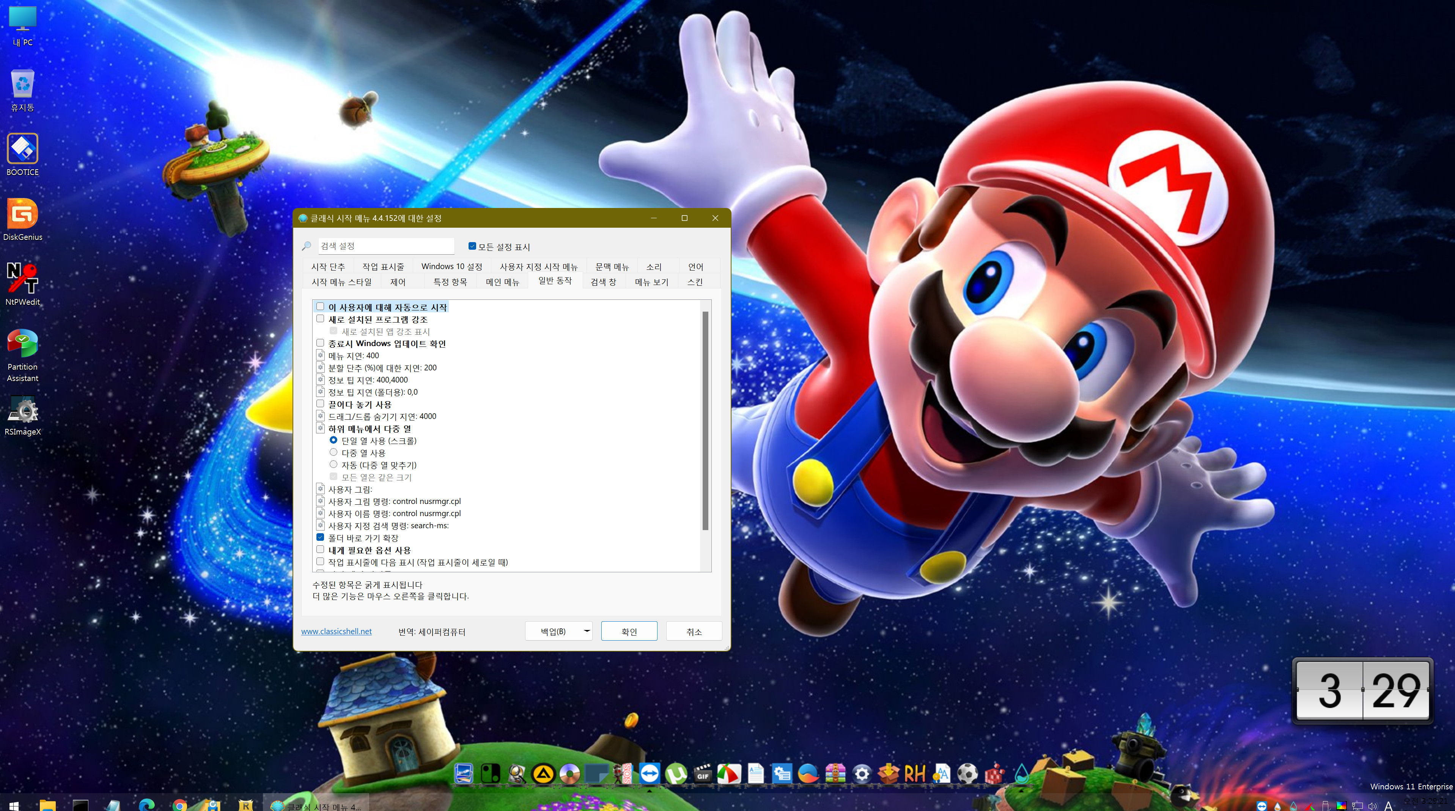Click the settings list vertical scrollbar
The height and width of the screenshot is (811, 1455).
(x=705, y=420)
